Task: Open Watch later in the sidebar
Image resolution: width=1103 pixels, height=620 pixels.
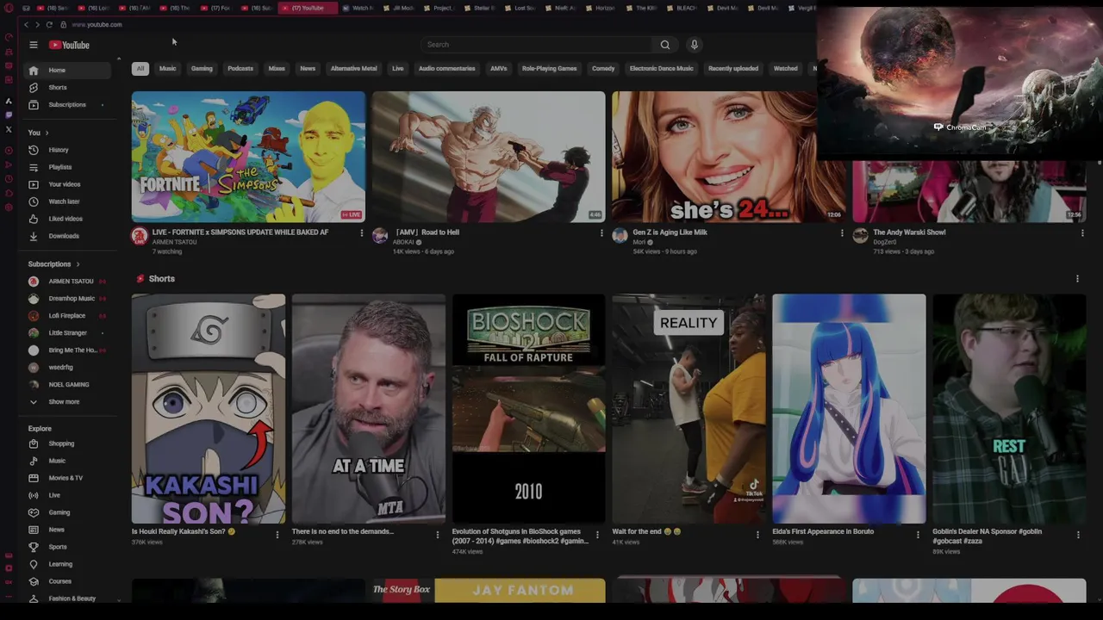Action: (x=67, y=201)
